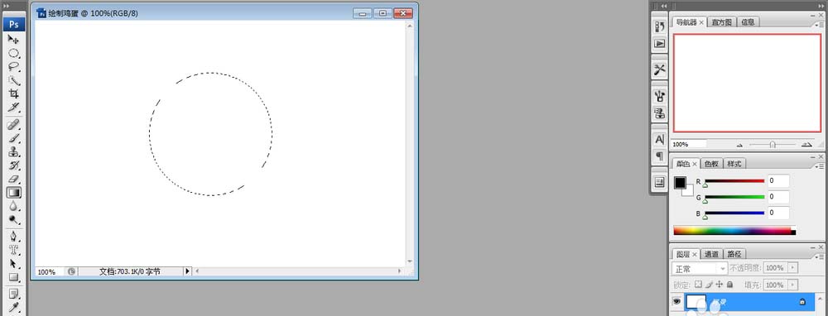Screen dimensions: 828x316
Task: Open the Character panel icon
Action: (660, 139)
